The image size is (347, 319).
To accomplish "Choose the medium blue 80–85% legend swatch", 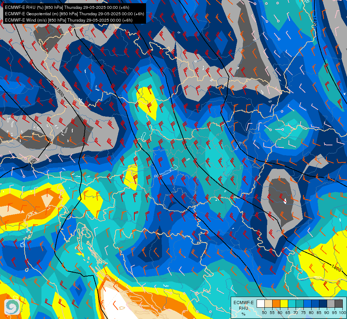I will [315, 303].
